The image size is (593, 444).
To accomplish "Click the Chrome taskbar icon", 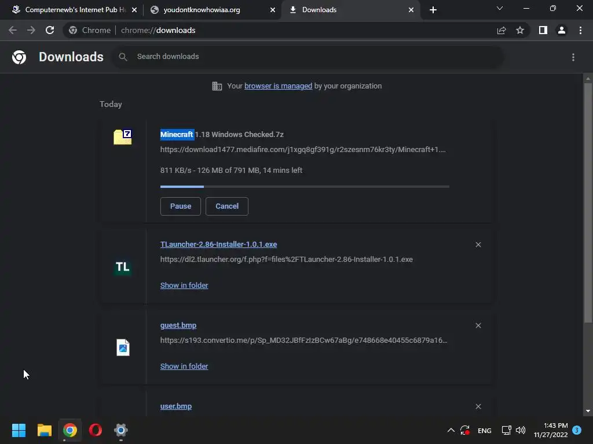I will (x=69, y=430).
